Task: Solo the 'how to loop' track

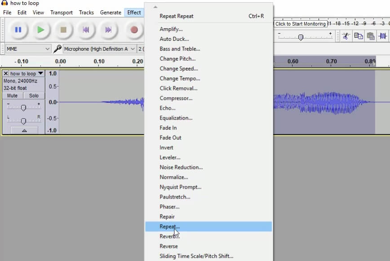Action: coord(34,95)
